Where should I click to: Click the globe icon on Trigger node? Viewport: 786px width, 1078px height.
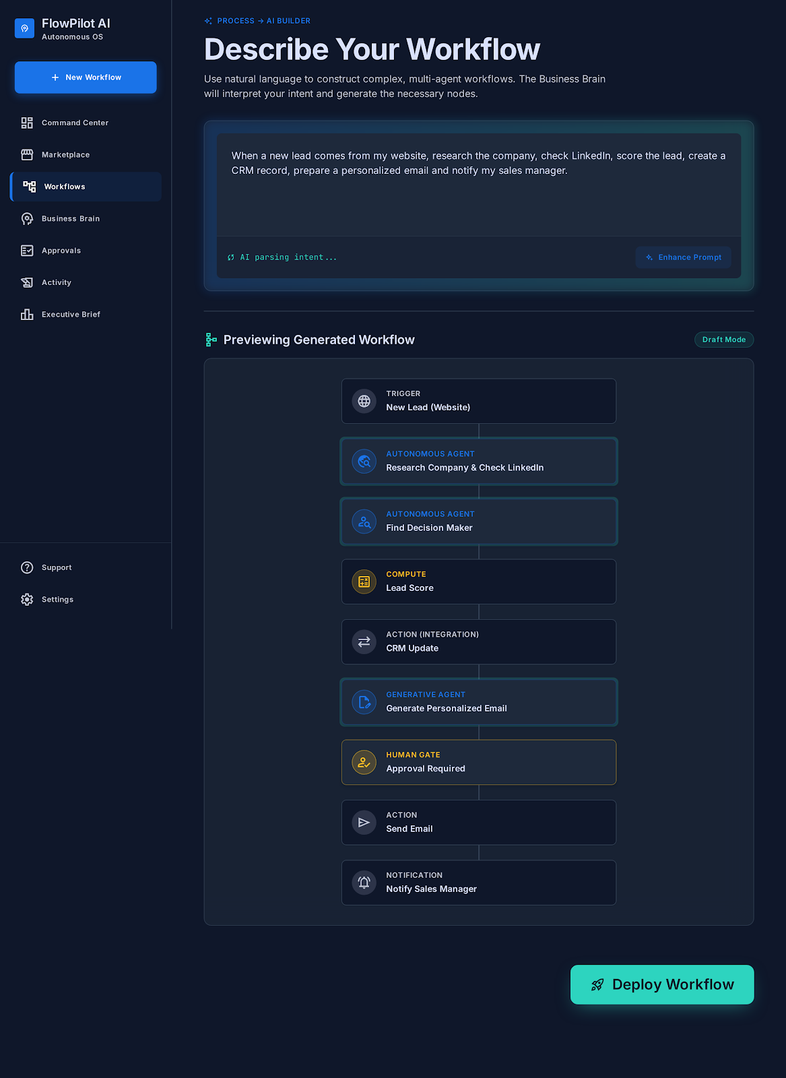pyautogui.click(x=364, y=402)
